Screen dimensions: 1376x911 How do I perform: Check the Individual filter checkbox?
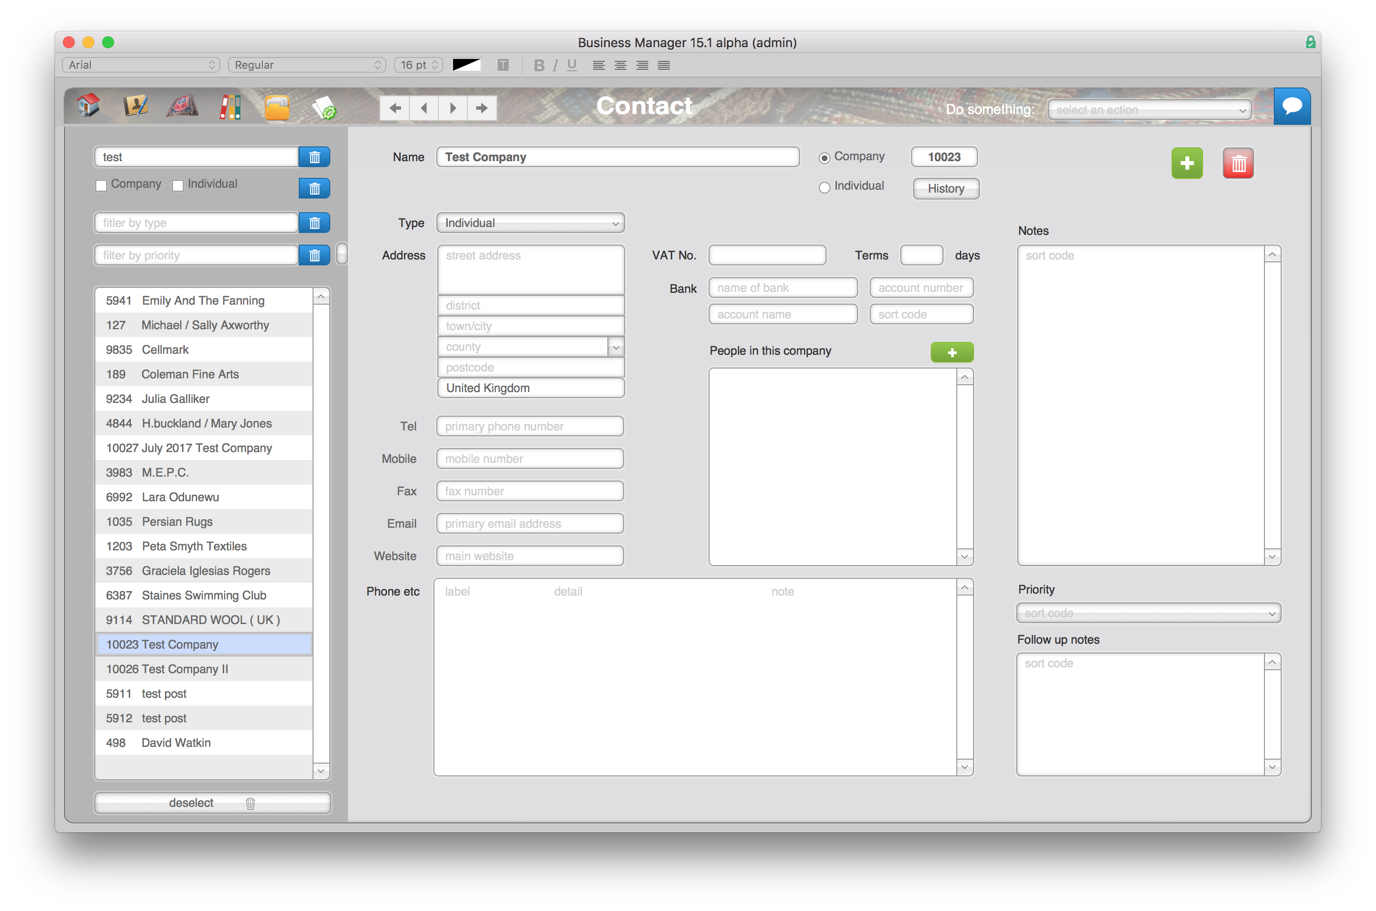pos(178,185)
